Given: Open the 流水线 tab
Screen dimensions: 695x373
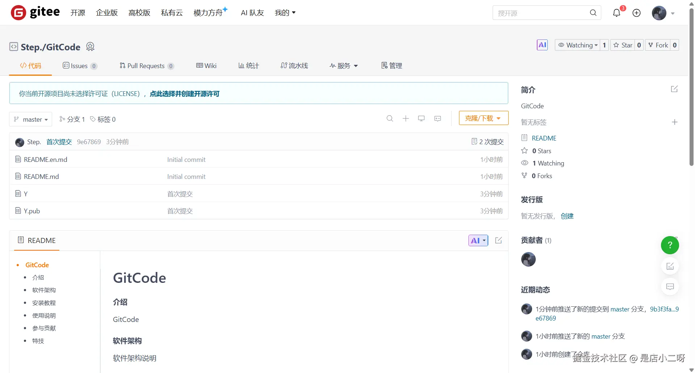Looking at the screenshot, I should click(x=294, y=66).
